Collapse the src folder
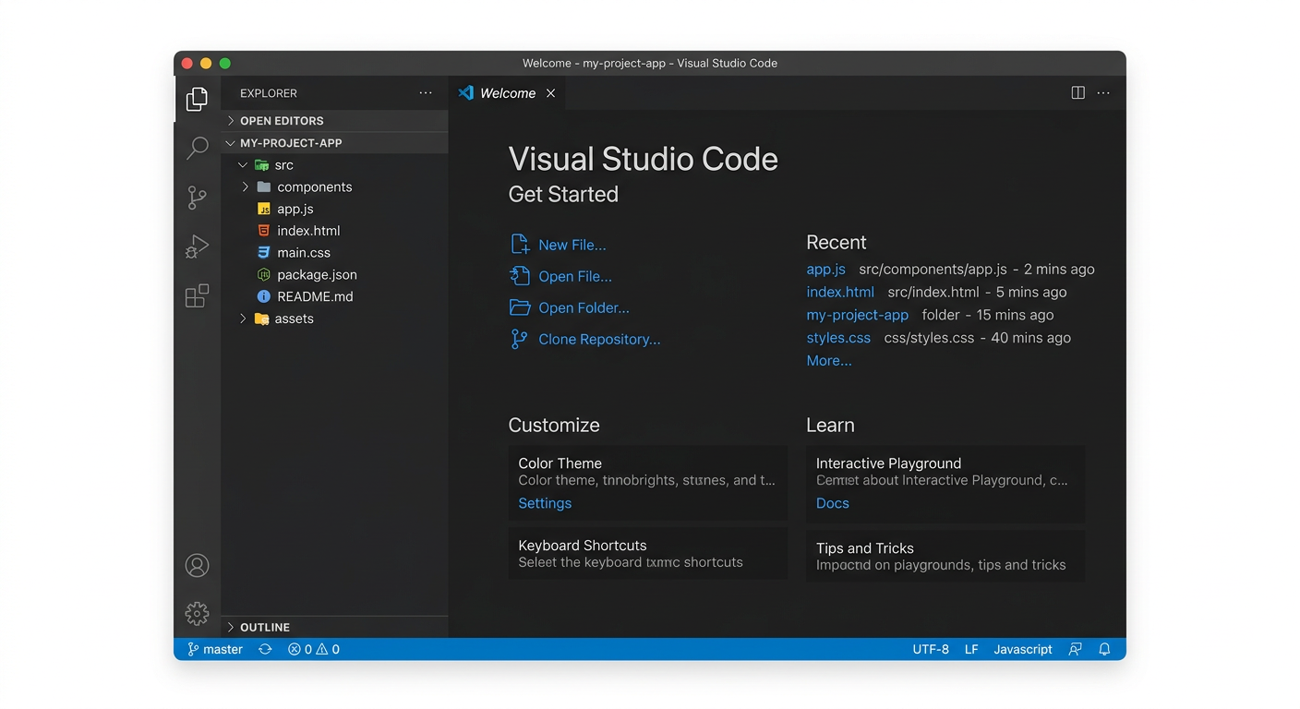Screen dimensions: 1300x709 [x=283, y=165]
